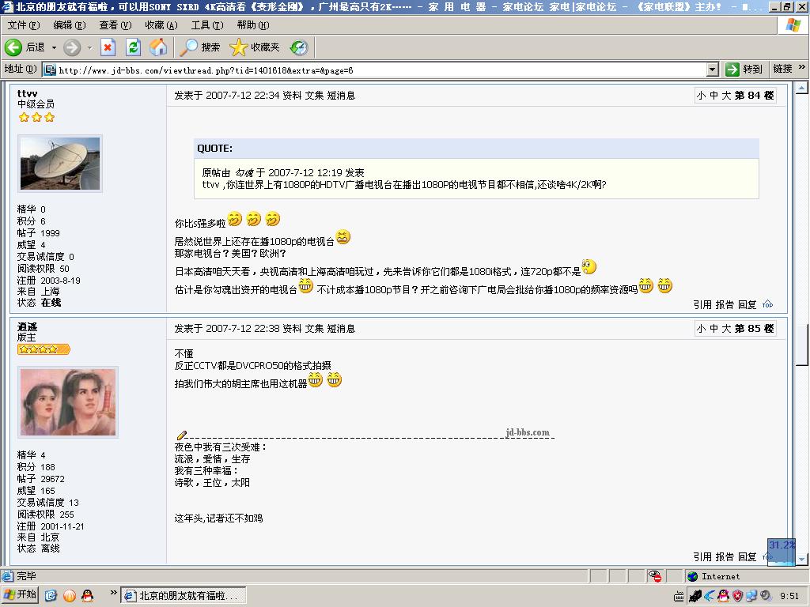The width and height of the screenshot is (810, 607).
Task: Click ttvv's satellite dish avatar
Action: [60, 164]
